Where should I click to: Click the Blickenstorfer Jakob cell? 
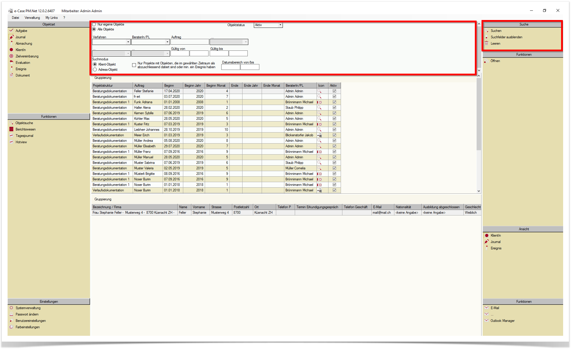click(x=300, y=135)
